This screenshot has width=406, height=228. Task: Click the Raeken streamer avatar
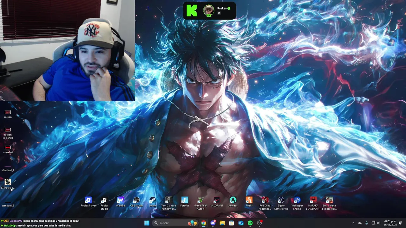[209, 10]
